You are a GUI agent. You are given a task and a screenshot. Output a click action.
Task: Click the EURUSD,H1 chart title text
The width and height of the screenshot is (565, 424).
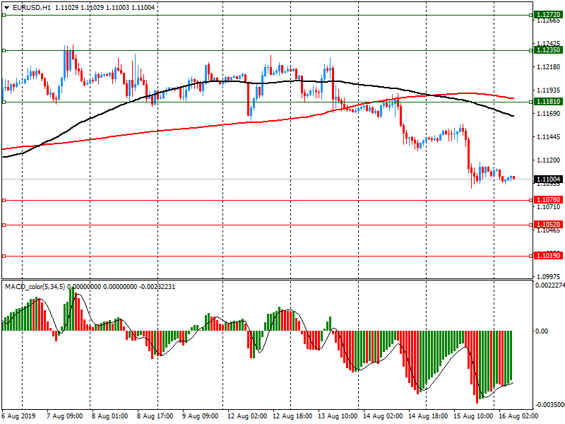32,8
